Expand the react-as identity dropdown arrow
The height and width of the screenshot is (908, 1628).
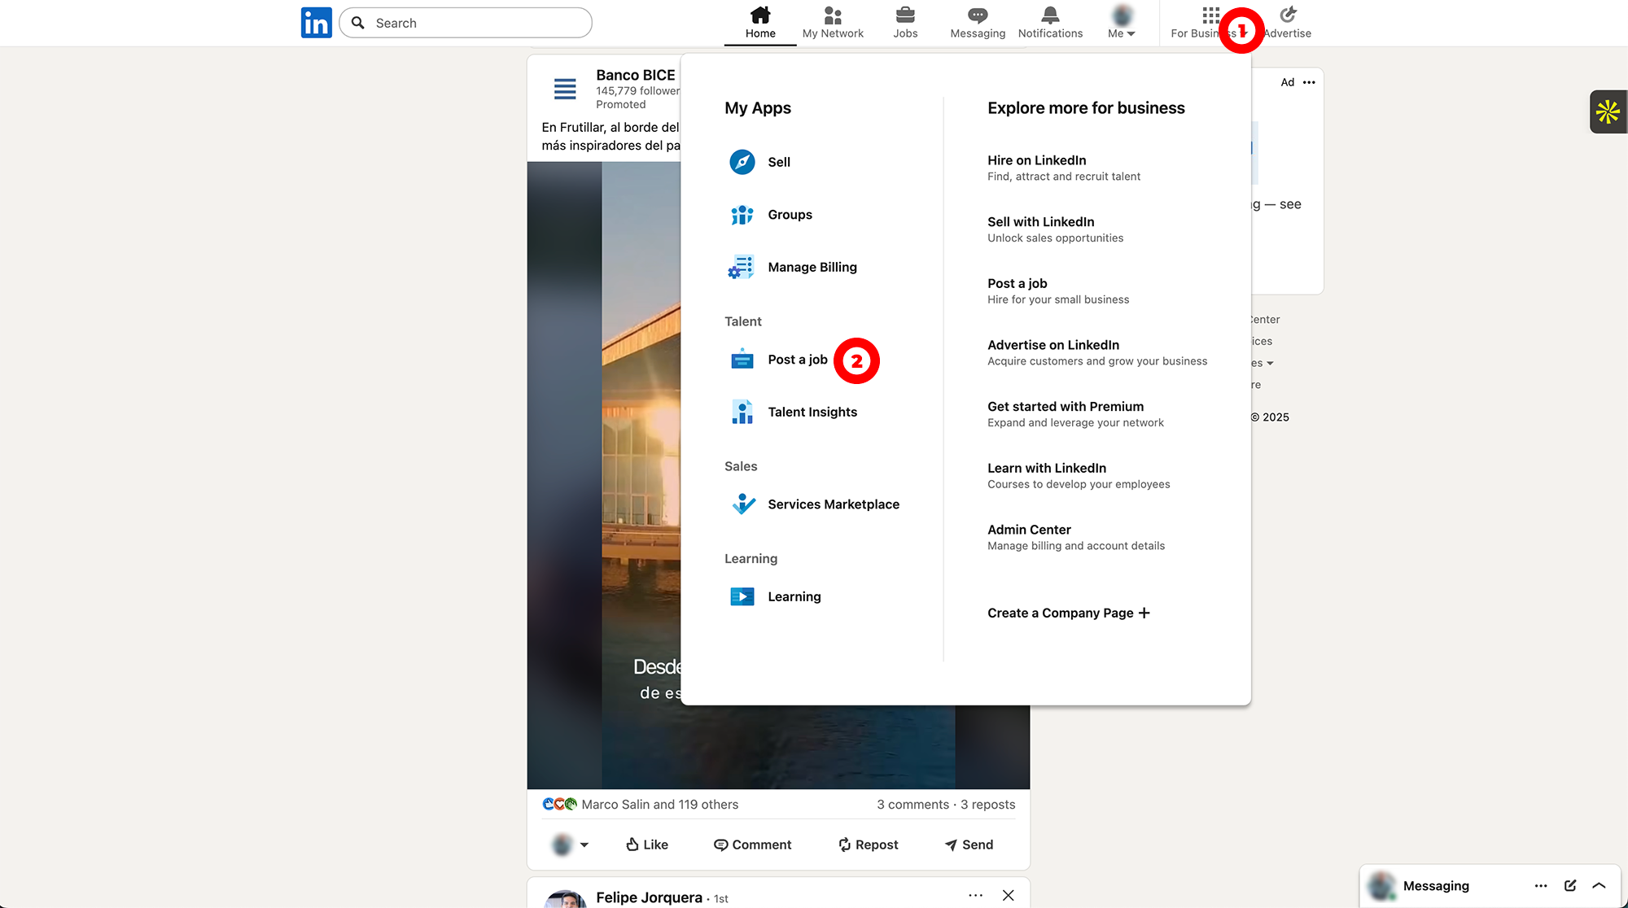click(x=584, y=845)
